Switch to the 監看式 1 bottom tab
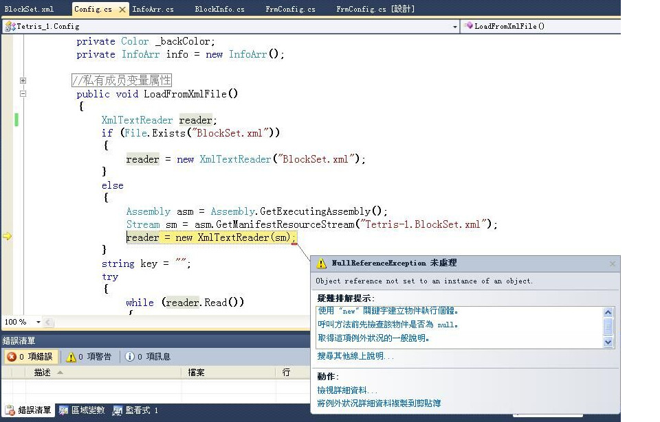The height and width of the screenshot is (422, 660). point(135,410)
